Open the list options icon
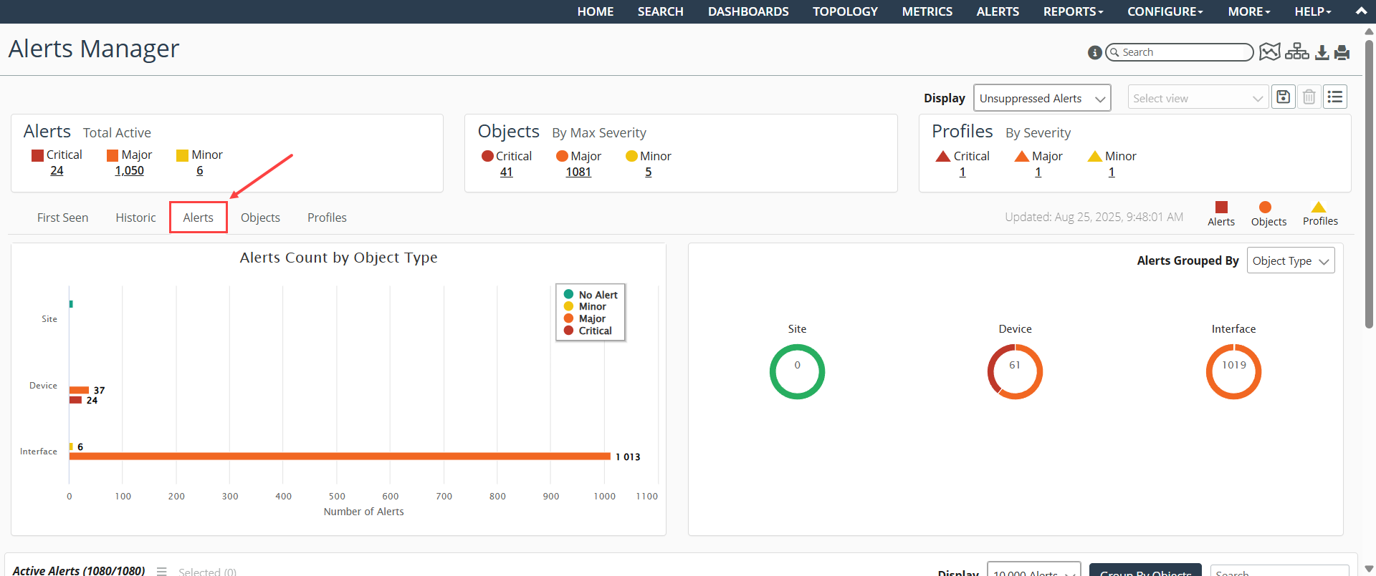This screenshot has width=1376, height=576. coord(1335,97)
